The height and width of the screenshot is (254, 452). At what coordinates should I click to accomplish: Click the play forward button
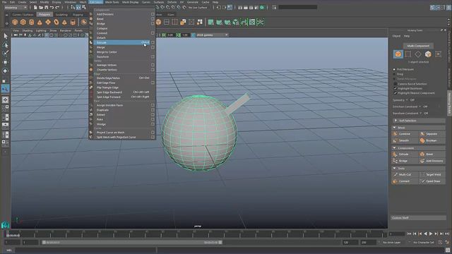(431, 234)
